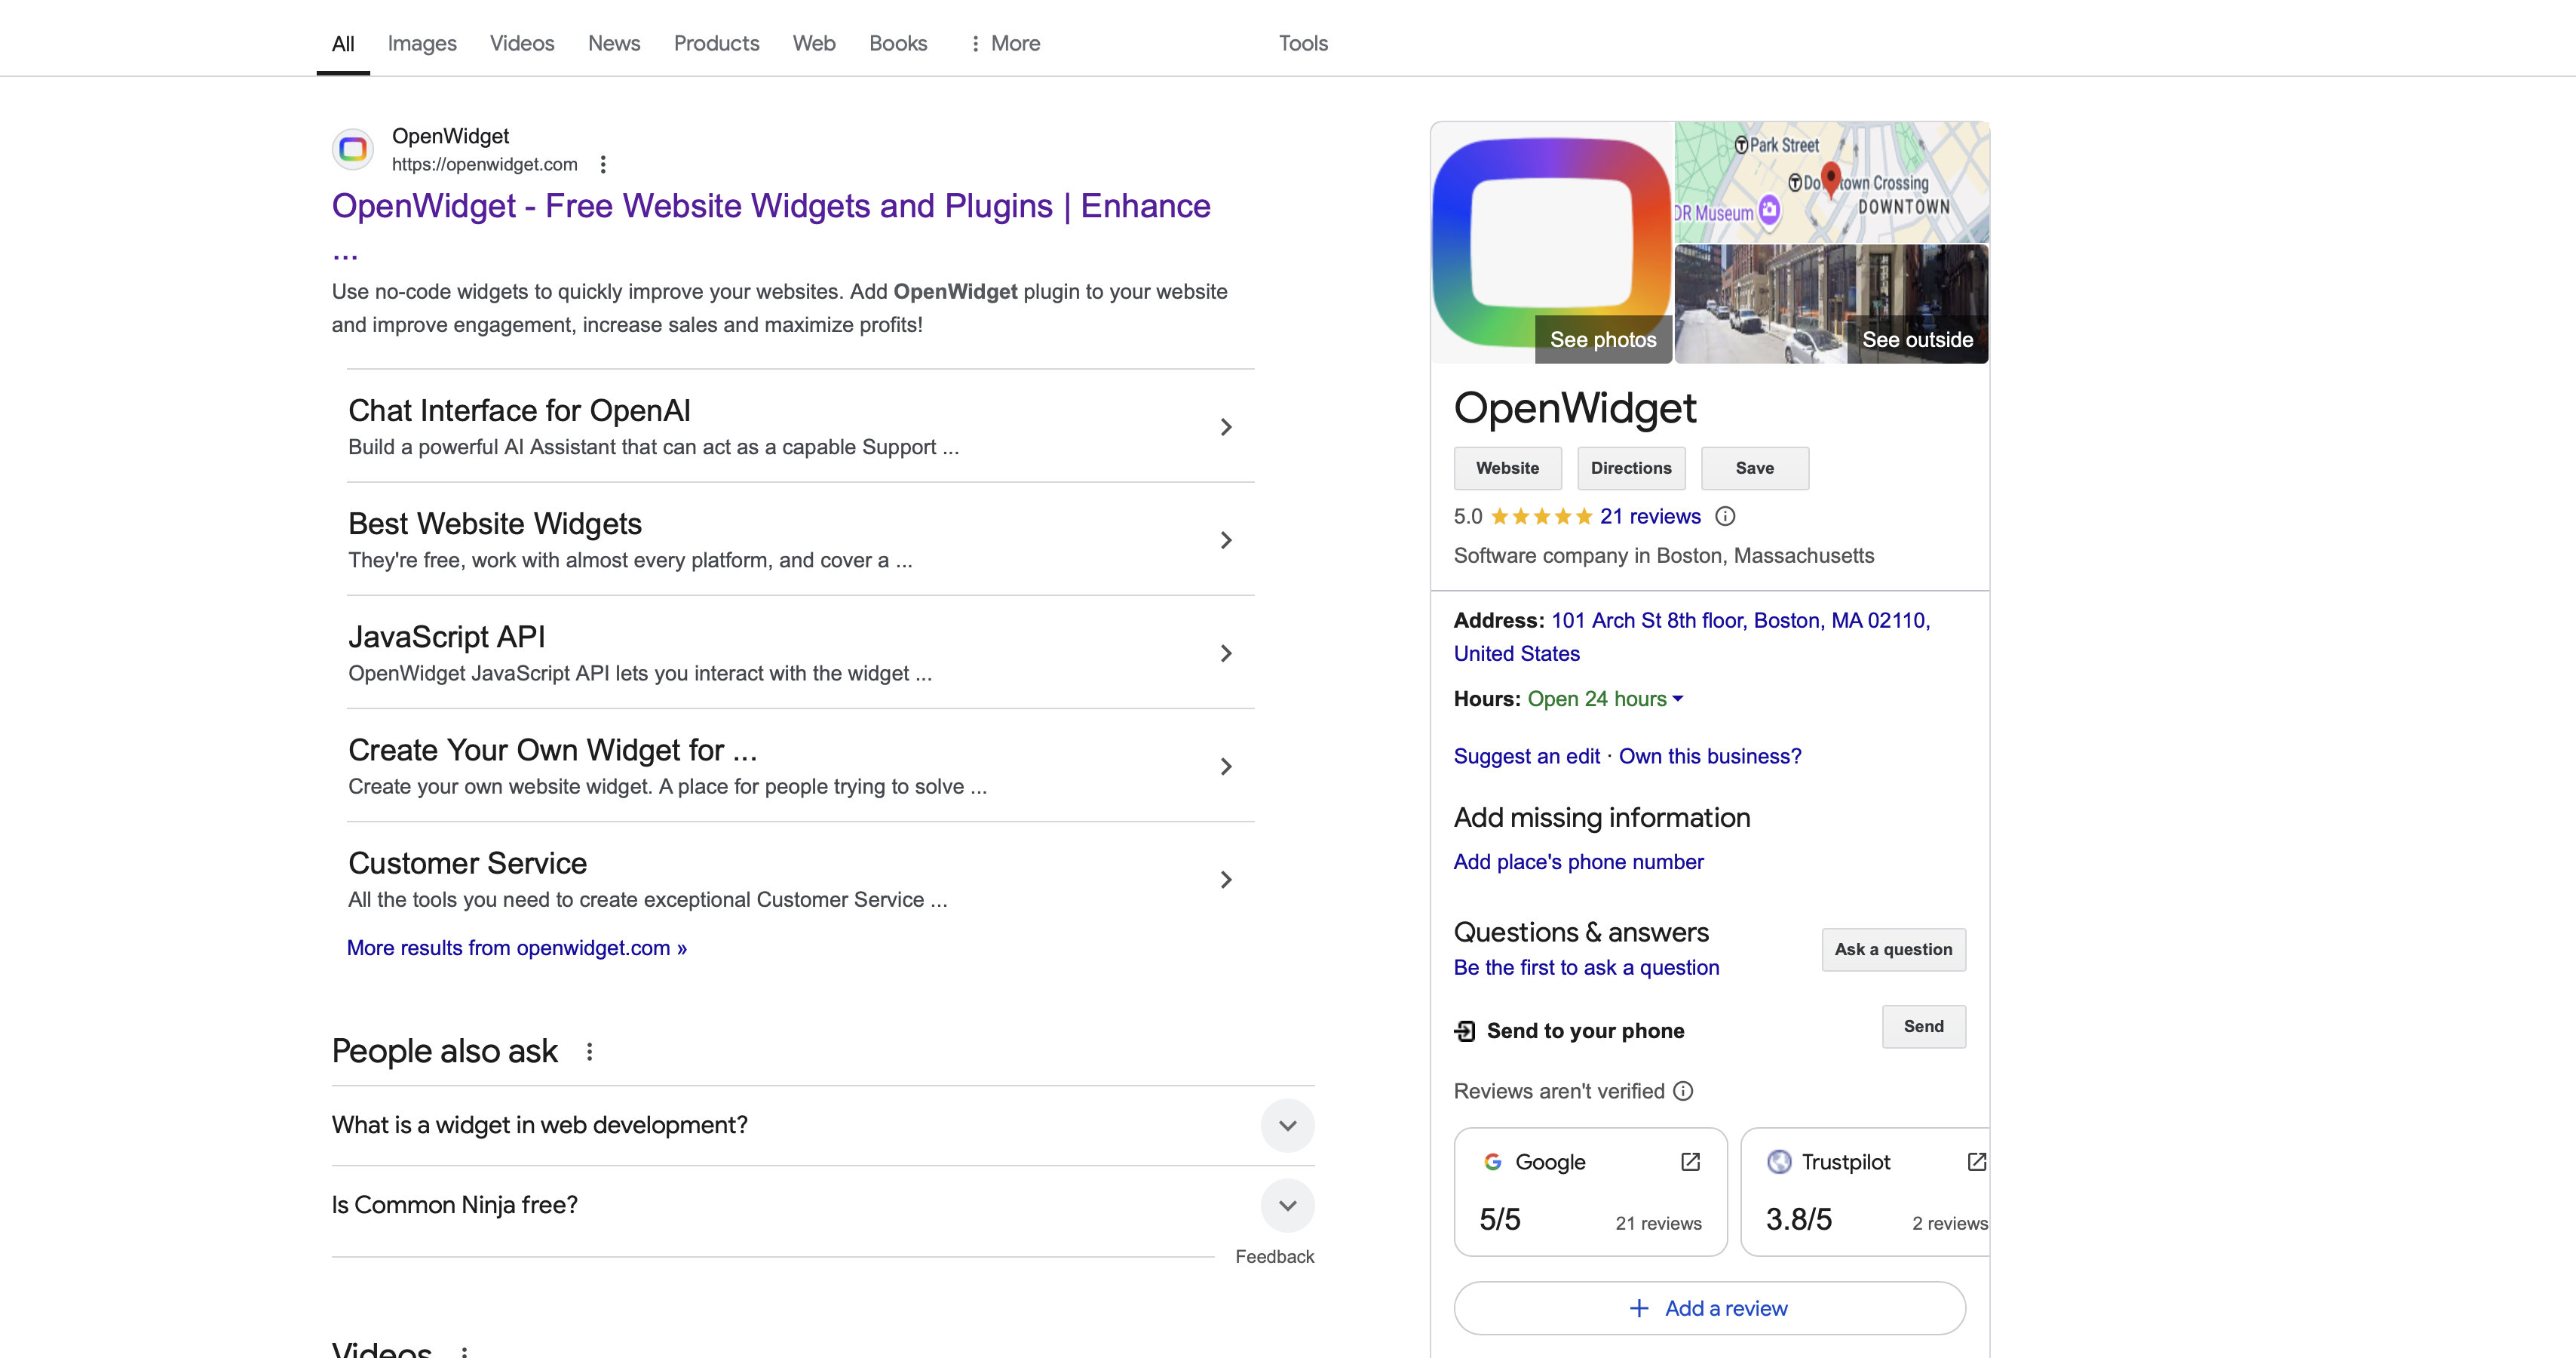
Task: Click the purple museum marker on the map
Action: tap(1769, 210)
